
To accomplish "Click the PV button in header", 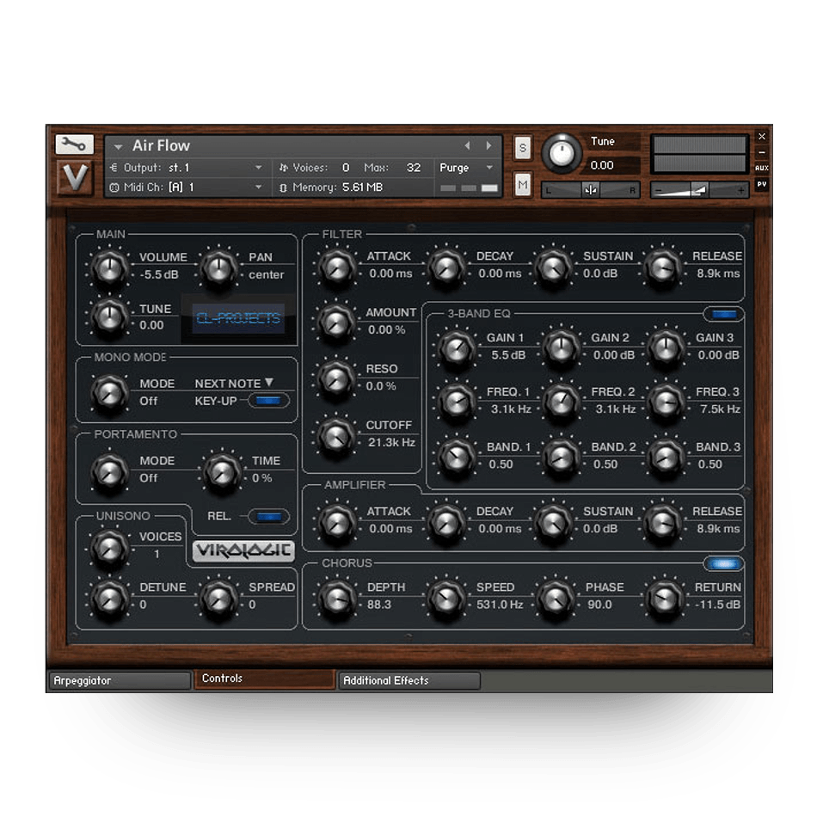I will pyautogui.click(x=761, y=184).
